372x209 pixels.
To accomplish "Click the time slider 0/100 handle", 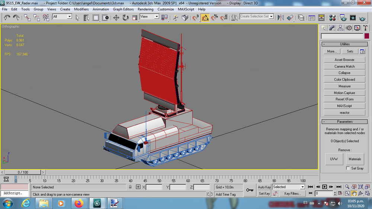I will point(23,172).
